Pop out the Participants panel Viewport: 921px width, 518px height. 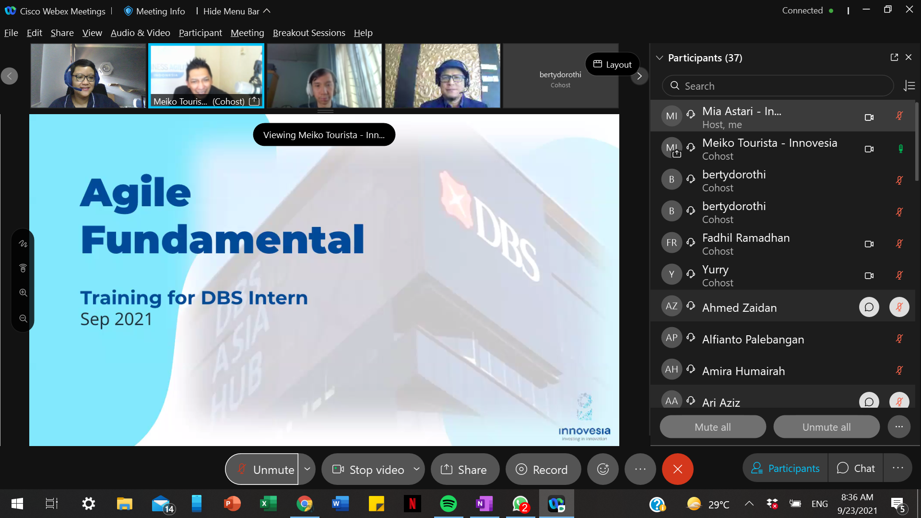click(x=894, y=57)
